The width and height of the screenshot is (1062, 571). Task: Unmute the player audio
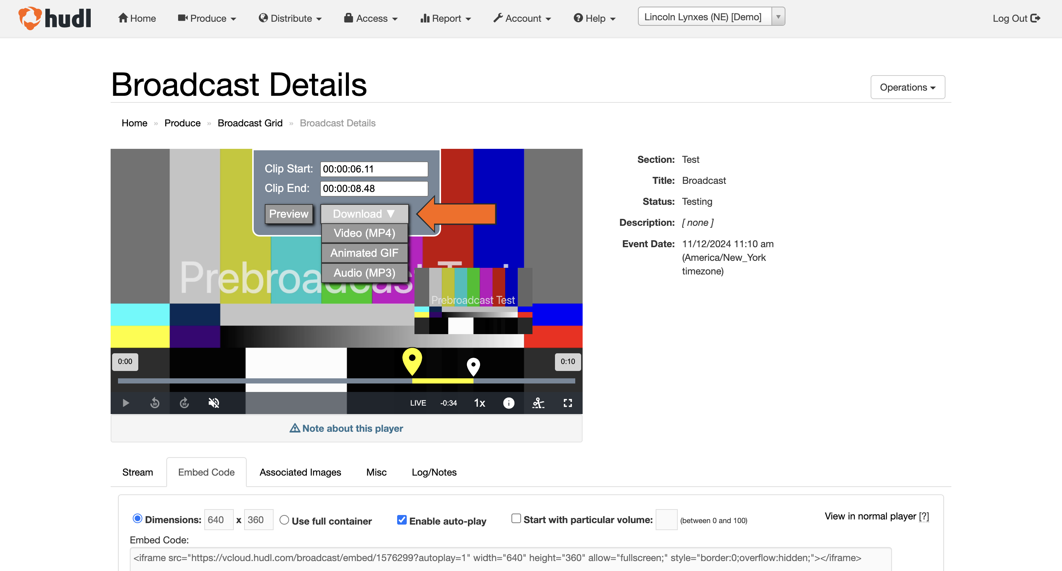point(214,403)
